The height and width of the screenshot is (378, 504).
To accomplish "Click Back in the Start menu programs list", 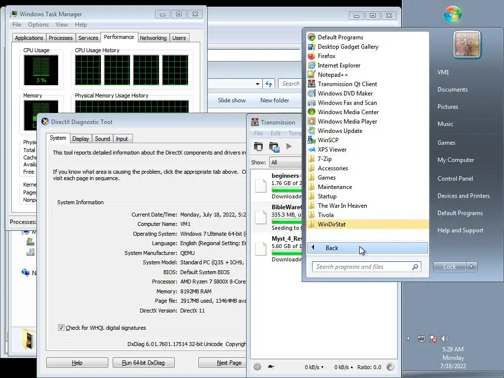I will 367,248.
